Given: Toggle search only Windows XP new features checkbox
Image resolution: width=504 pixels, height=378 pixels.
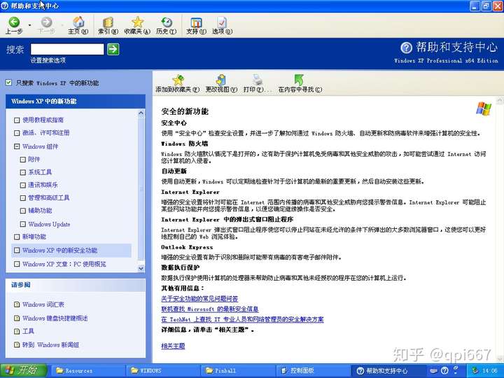Looking at the screenshot, I should (x=8, y=83).
